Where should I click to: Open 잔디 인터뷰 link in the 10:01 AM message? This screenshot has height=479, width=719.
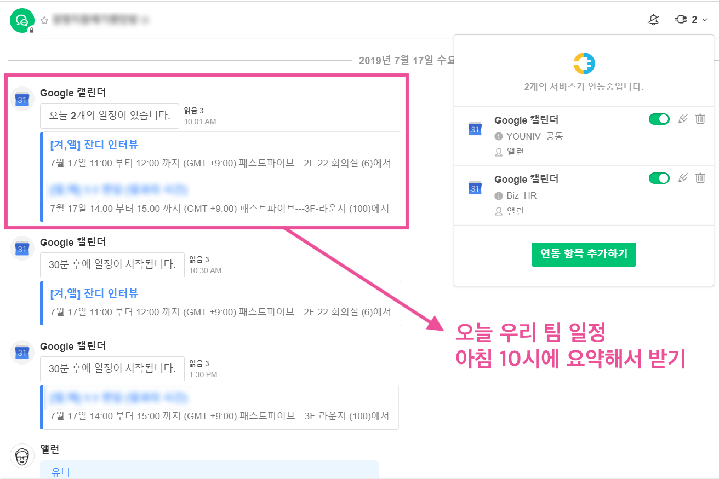coord(94,145)
